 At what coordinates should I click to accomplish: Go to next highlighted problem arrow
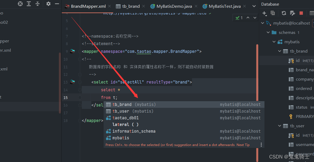pos(255,18)
